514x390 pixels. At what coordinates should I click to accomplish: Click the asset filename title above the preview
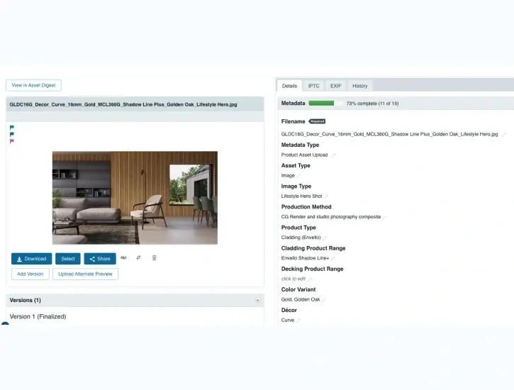(x=123, y=104)
